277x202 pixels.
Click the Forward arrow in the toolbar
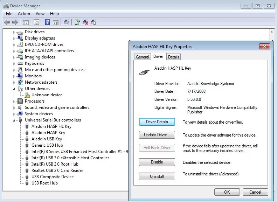(x=15, y=22)
